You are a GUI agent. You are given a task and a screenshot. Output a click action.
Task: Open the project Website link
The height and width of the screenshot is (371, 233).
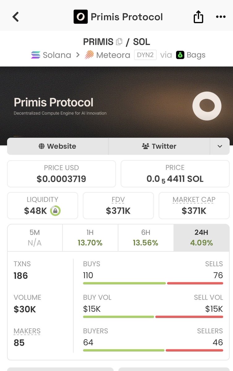pos(58,146)
